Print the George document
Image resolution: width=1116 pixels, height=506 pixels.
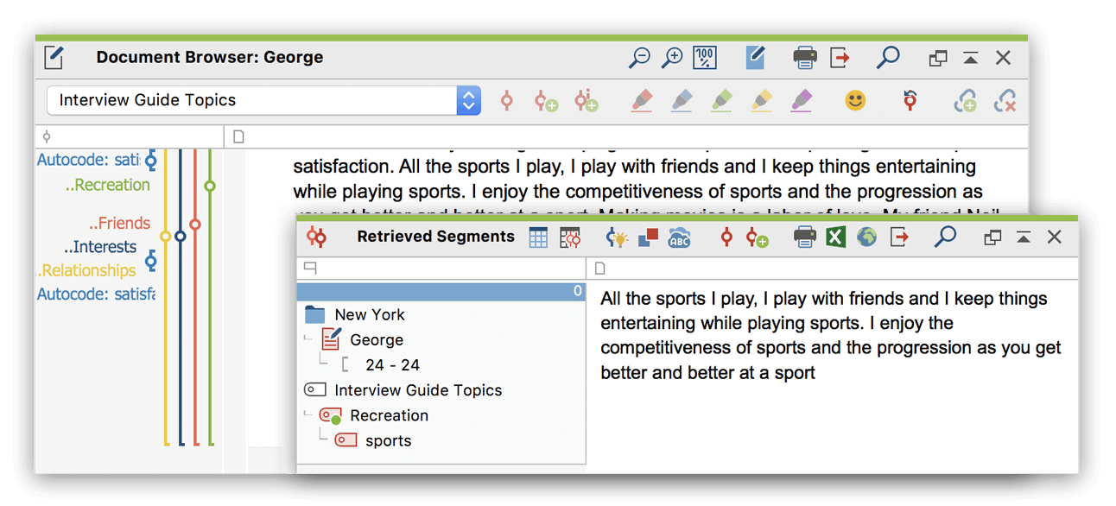pyautogui.click(x=804, y=58)
